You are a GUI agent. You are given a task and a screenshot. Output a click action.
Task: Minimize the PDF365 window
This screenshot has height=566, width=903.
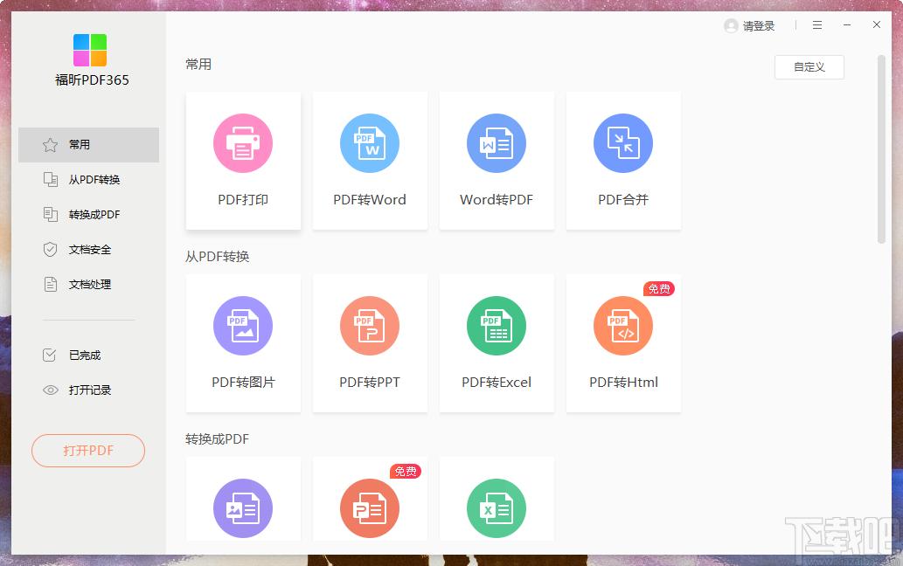coord(847,25)
